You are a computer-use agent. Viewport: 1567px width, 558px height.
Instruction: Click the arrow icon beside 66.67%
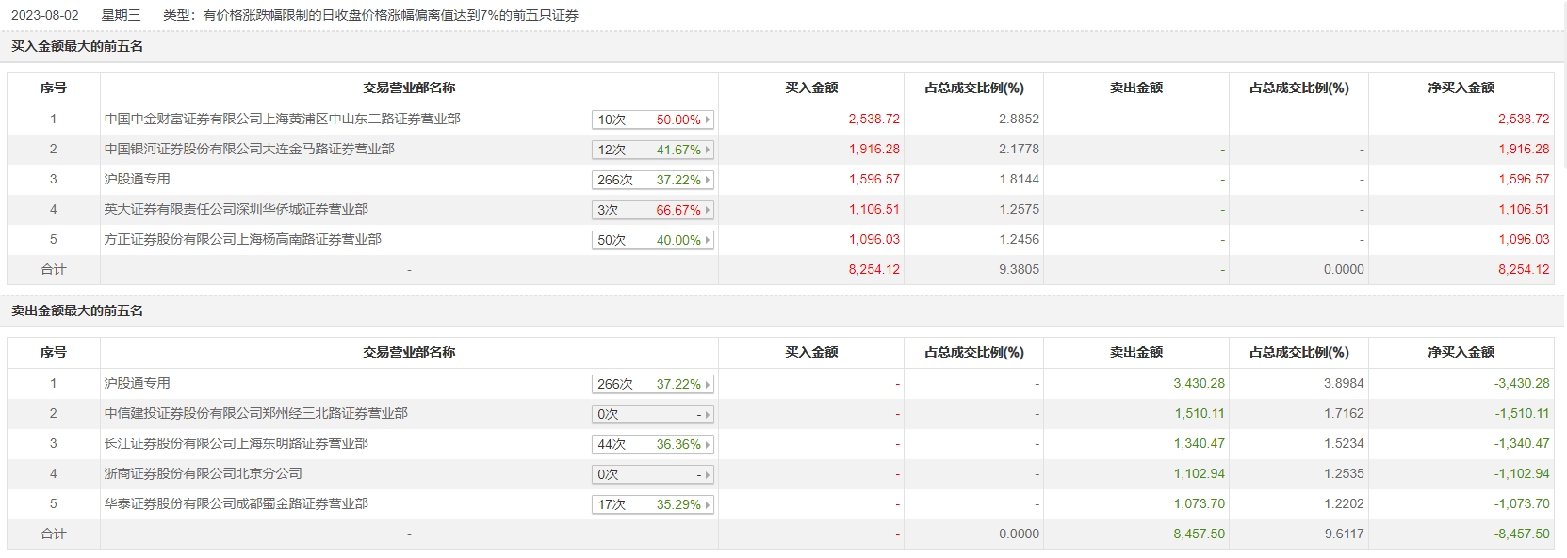(708, 211)
